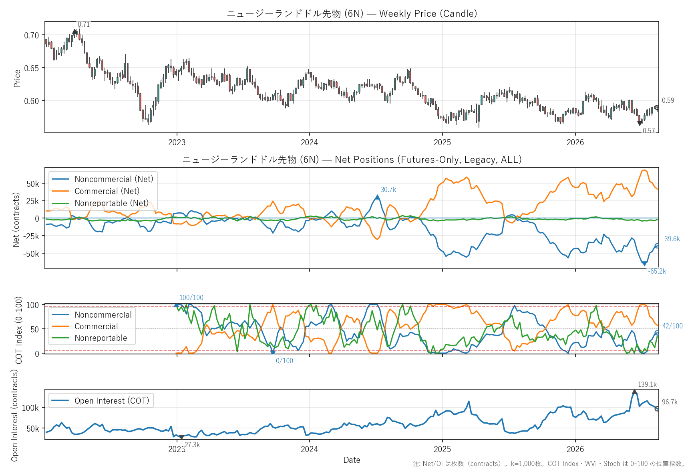Click the blue line swatch for Noncommercial (Net)
This screenshot has width=692, height=472.
point(60,179)
